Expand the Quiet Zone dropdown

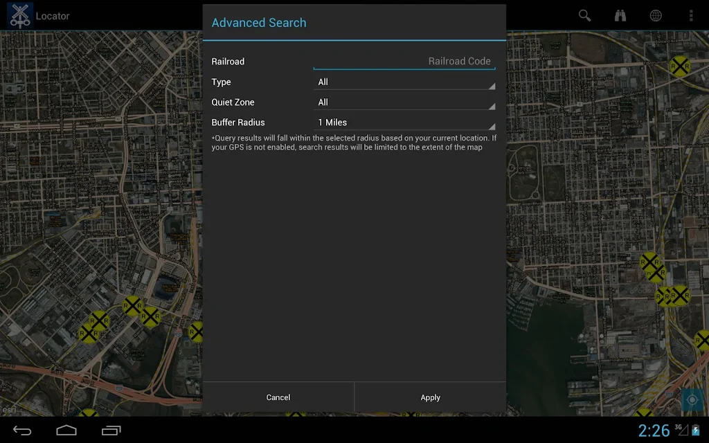click(404, 102)
